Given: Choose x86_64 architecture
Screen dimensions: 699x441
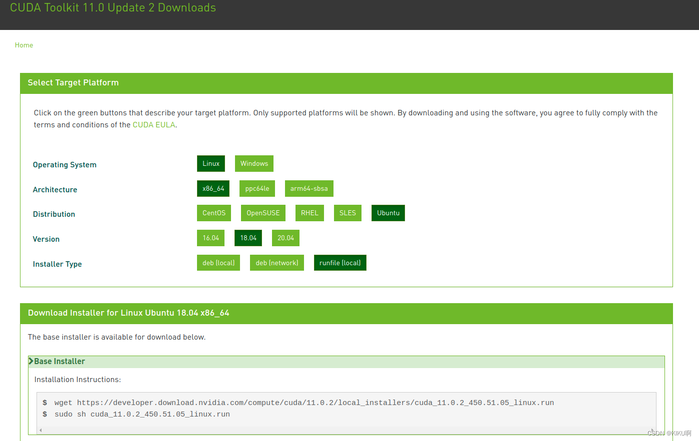Looking at the screenshot, I should (x=213, y=188).
